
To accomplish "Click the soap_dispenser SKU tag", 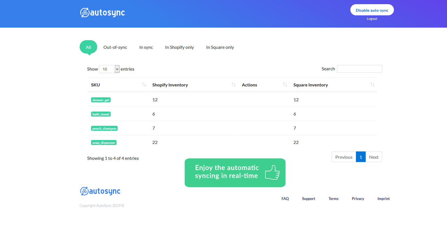I will click(x=104, y=143).
